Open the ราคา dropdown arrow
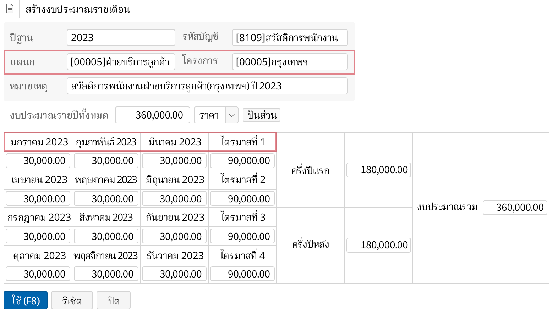Viewport: 553px width, 313px height. tap(232, 115)
